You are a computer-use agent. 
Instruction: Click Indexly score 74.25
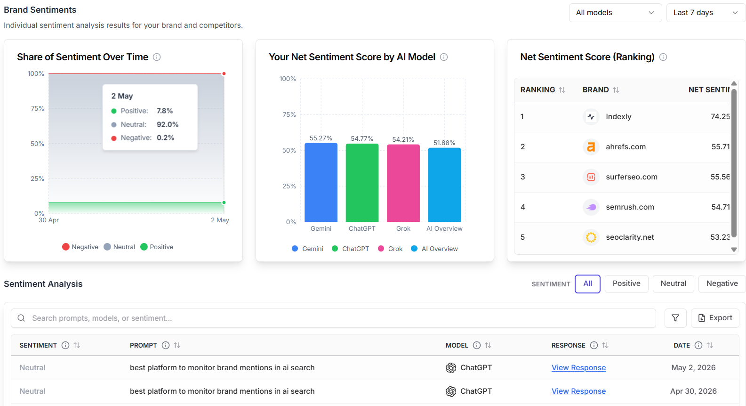point(720,117)
